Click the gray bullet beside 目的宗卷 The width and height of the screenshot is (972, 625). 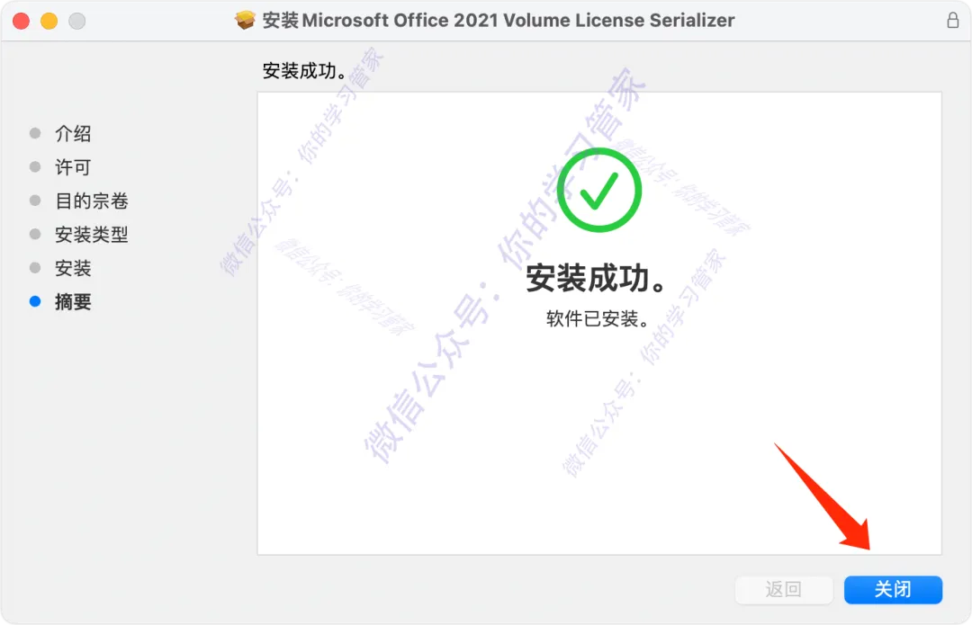(x=35, y=201)
